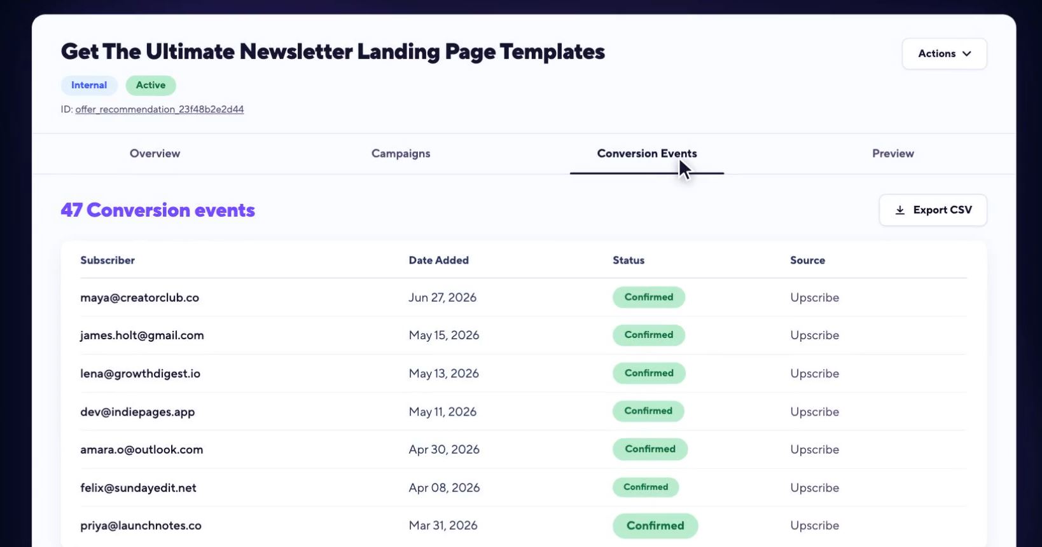Click Confirmed badge for maya@creatorclub.co
This screenshot has width=1042, height=547.
pos(649,297)
